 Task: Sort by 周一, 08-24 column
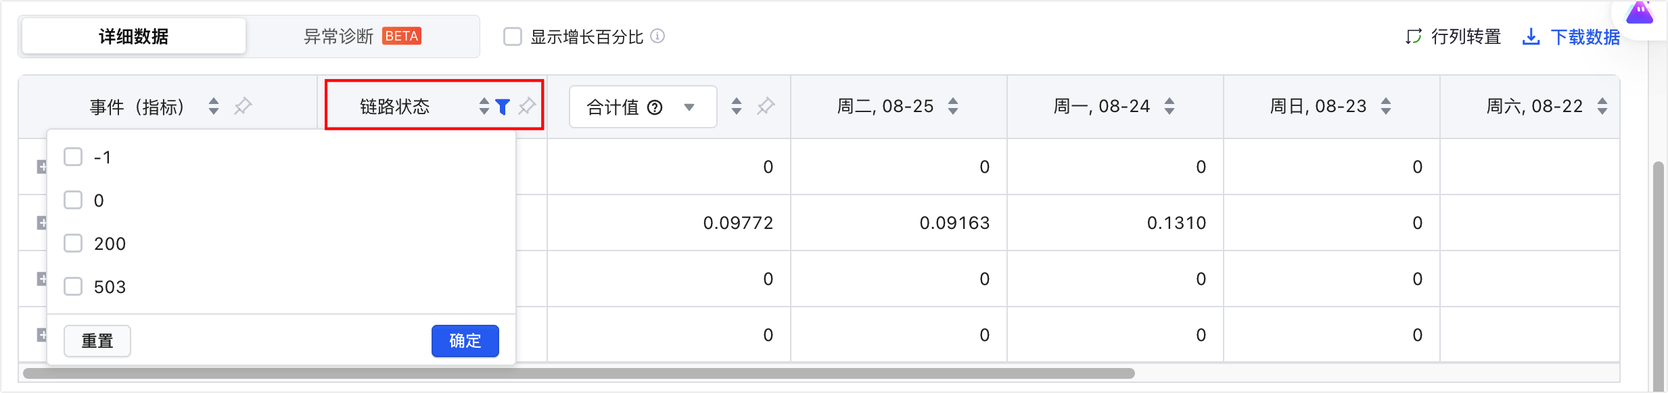(1169, 106)
